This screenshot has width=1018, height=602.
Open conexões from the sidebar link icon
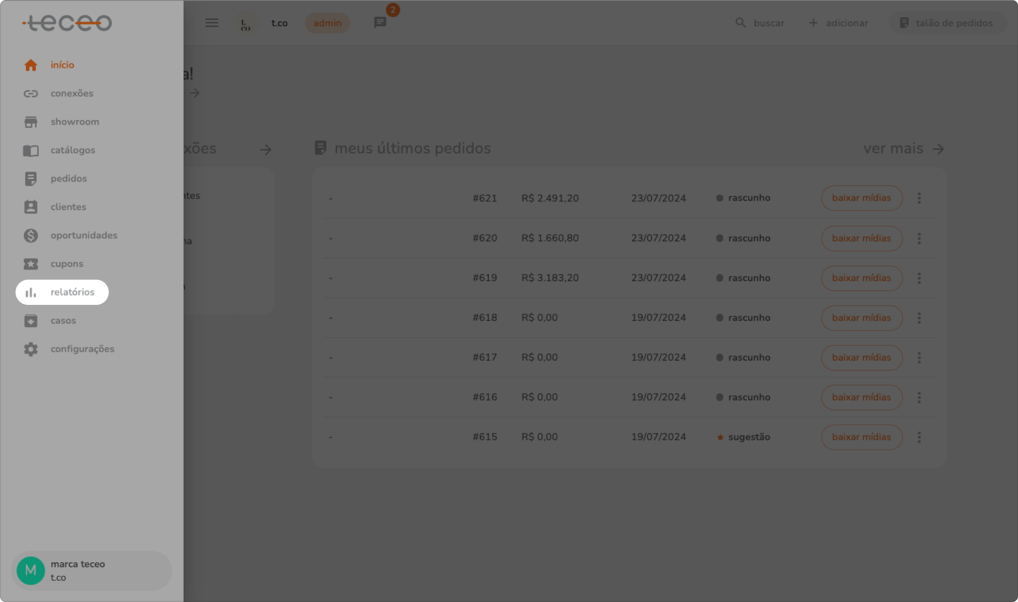click(x=31, y=93)
